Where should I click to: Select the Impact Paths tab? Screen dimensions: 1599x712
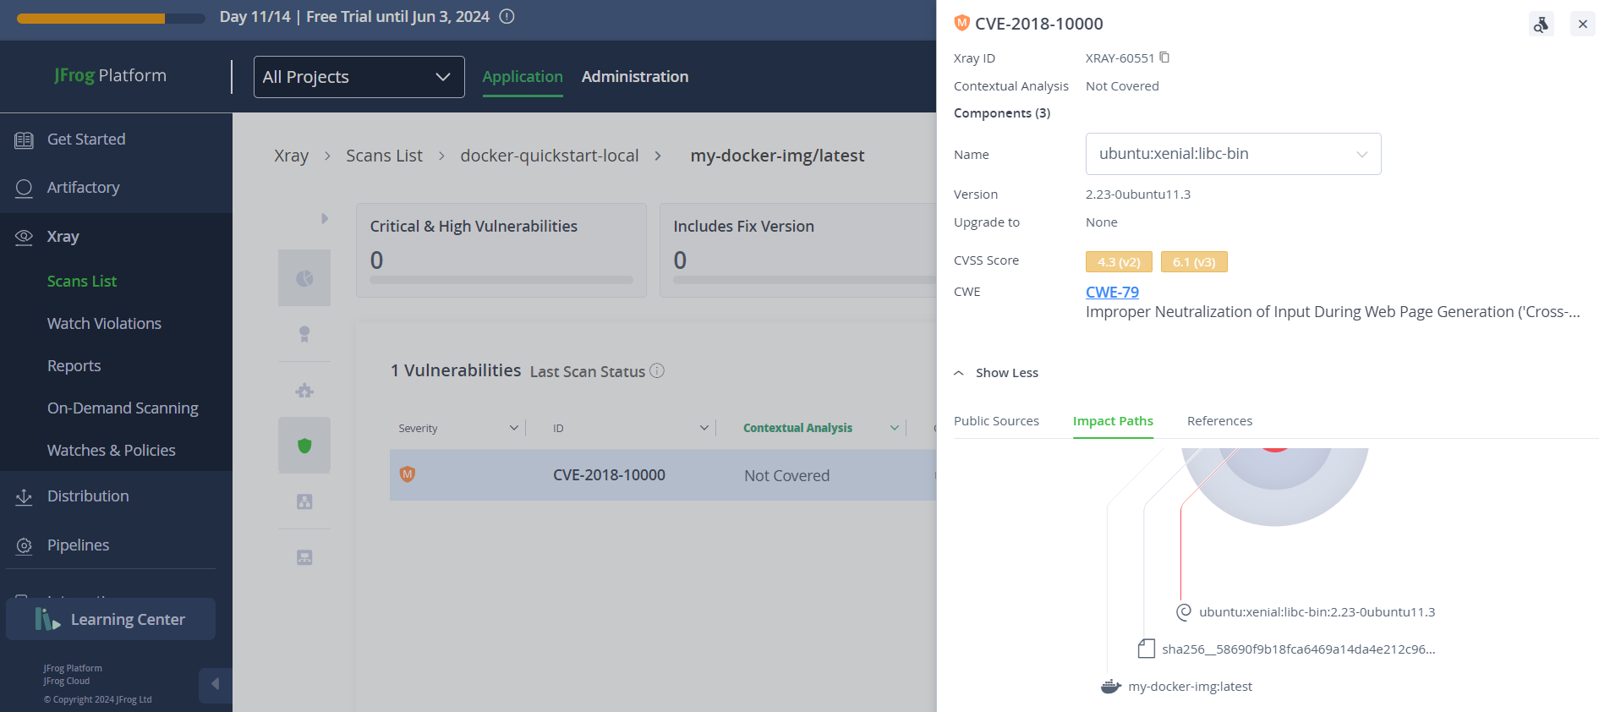(x=1113, y=421)
